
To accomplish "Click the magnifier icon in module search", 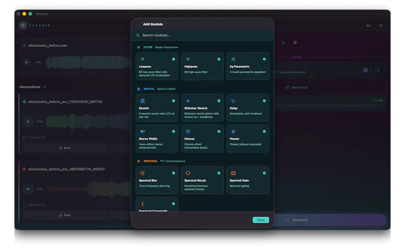I will 138,35.
